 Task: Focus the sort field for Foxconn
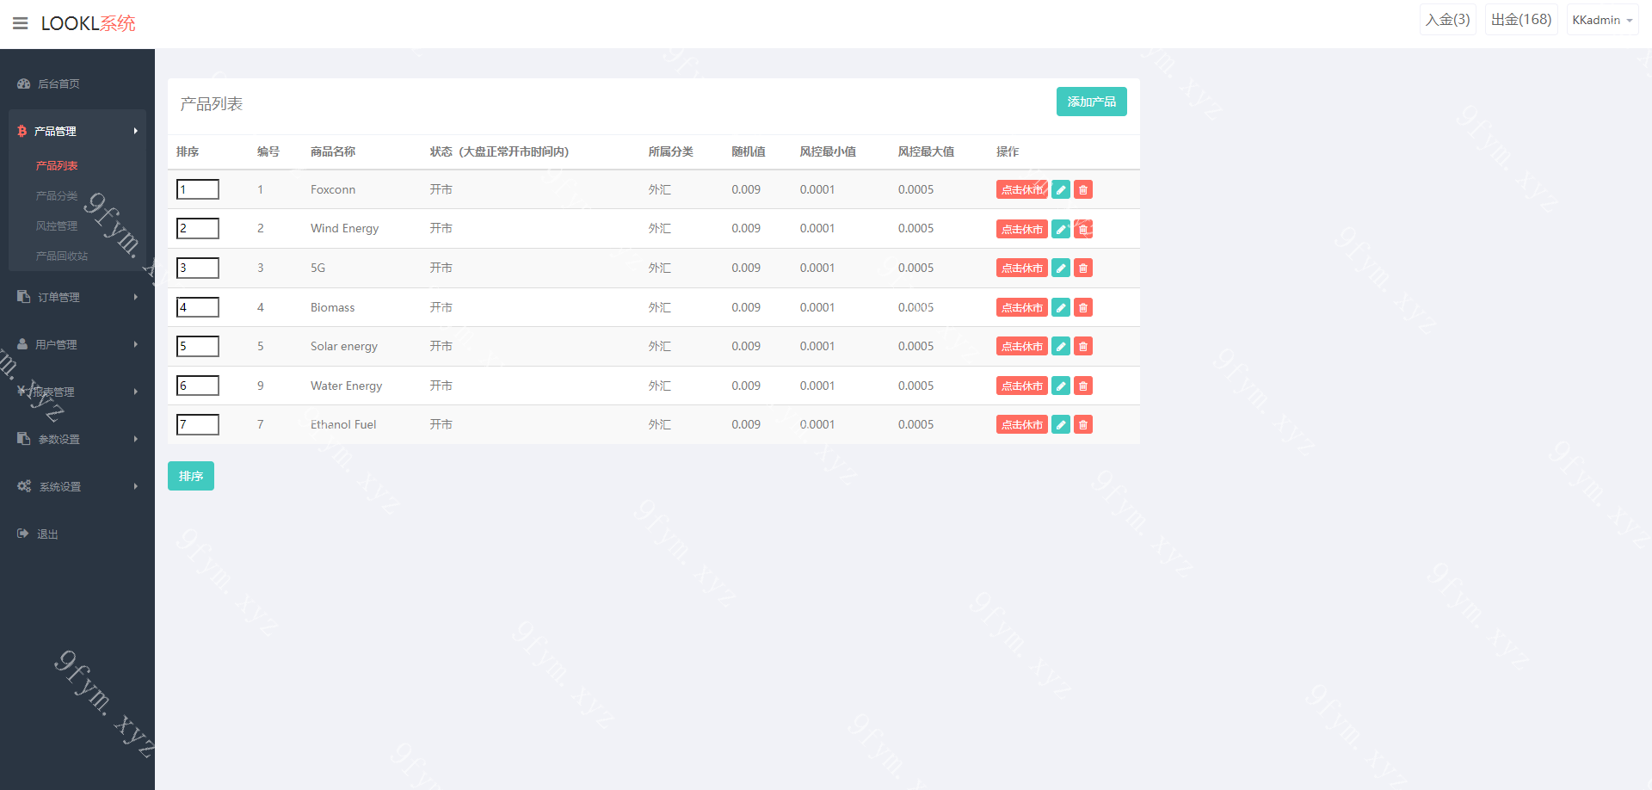[198, 189]
